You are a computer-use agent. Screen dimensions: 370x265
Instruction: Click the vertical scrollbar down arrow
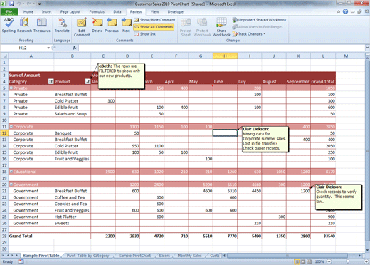[x=367, y=250]
